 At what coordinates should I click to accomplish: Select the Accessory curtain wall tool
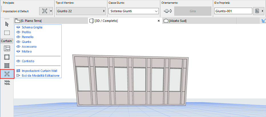[x=7, y=83]
